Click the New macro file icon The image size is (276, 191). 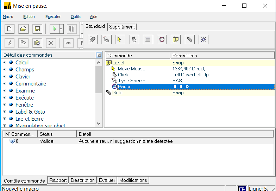(x=10, y=29)
